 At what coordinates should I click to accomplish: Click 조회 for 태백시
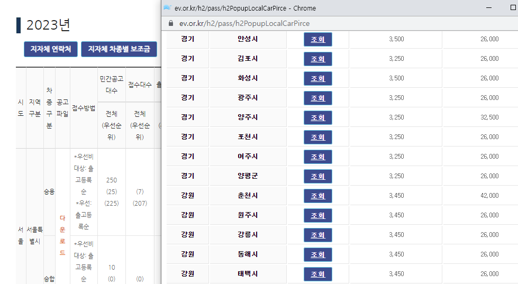[x=318, y=274]
